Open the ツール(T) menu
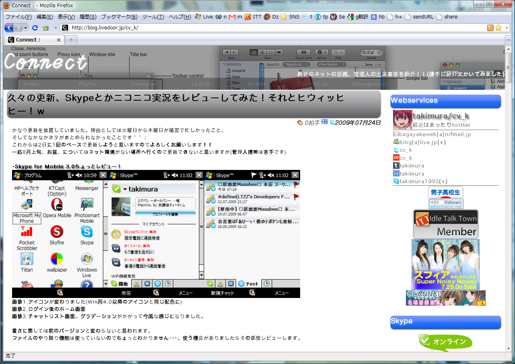Viewport: 515px width, 364px height. click(x=153, y=17)
